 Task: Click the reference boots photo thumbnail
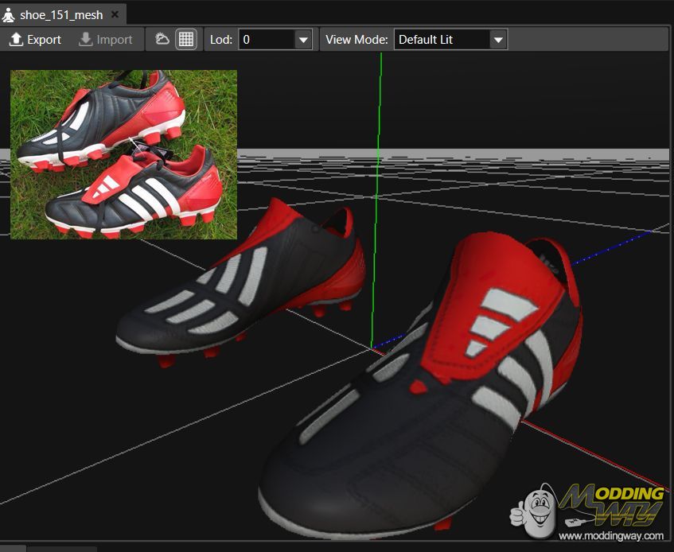click(123, 154)
